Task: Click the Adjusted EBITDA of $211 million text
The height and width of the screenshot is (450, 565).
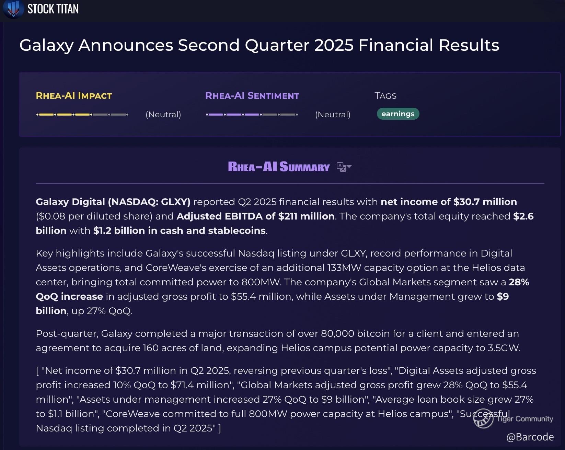Action: pos(255,216)
